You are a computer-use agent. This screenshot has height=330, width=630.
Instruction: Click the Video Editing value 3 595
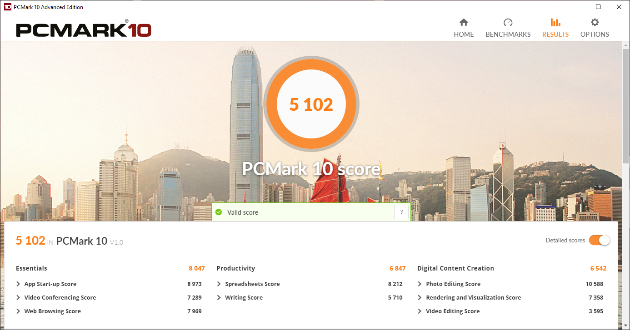point(596,311)
